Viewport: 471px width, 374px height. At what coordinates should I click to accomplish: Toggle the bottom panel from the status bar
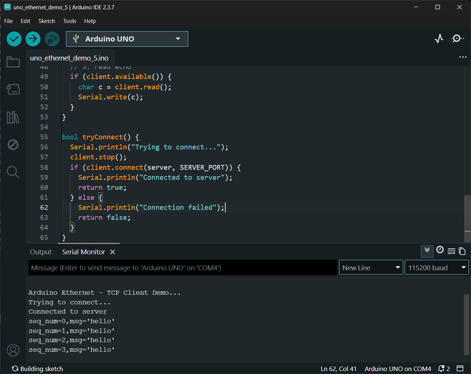pyautogui.click(x=460, y=368)
